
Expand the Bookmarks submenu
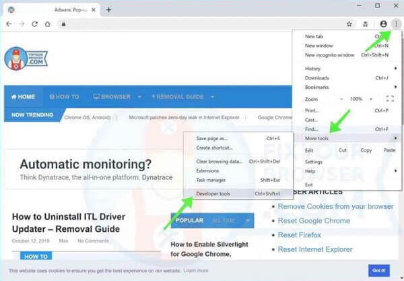tap(347, 87)
